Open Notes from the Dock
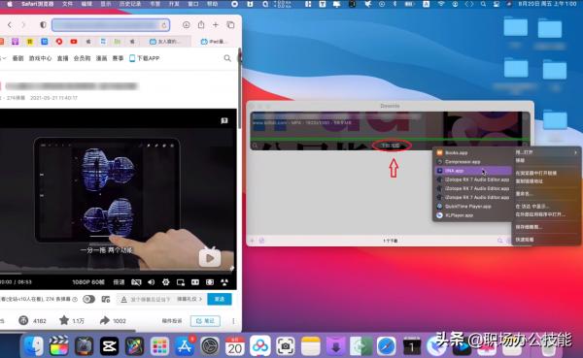The image size is (583, 358). (x=311, y=347)
